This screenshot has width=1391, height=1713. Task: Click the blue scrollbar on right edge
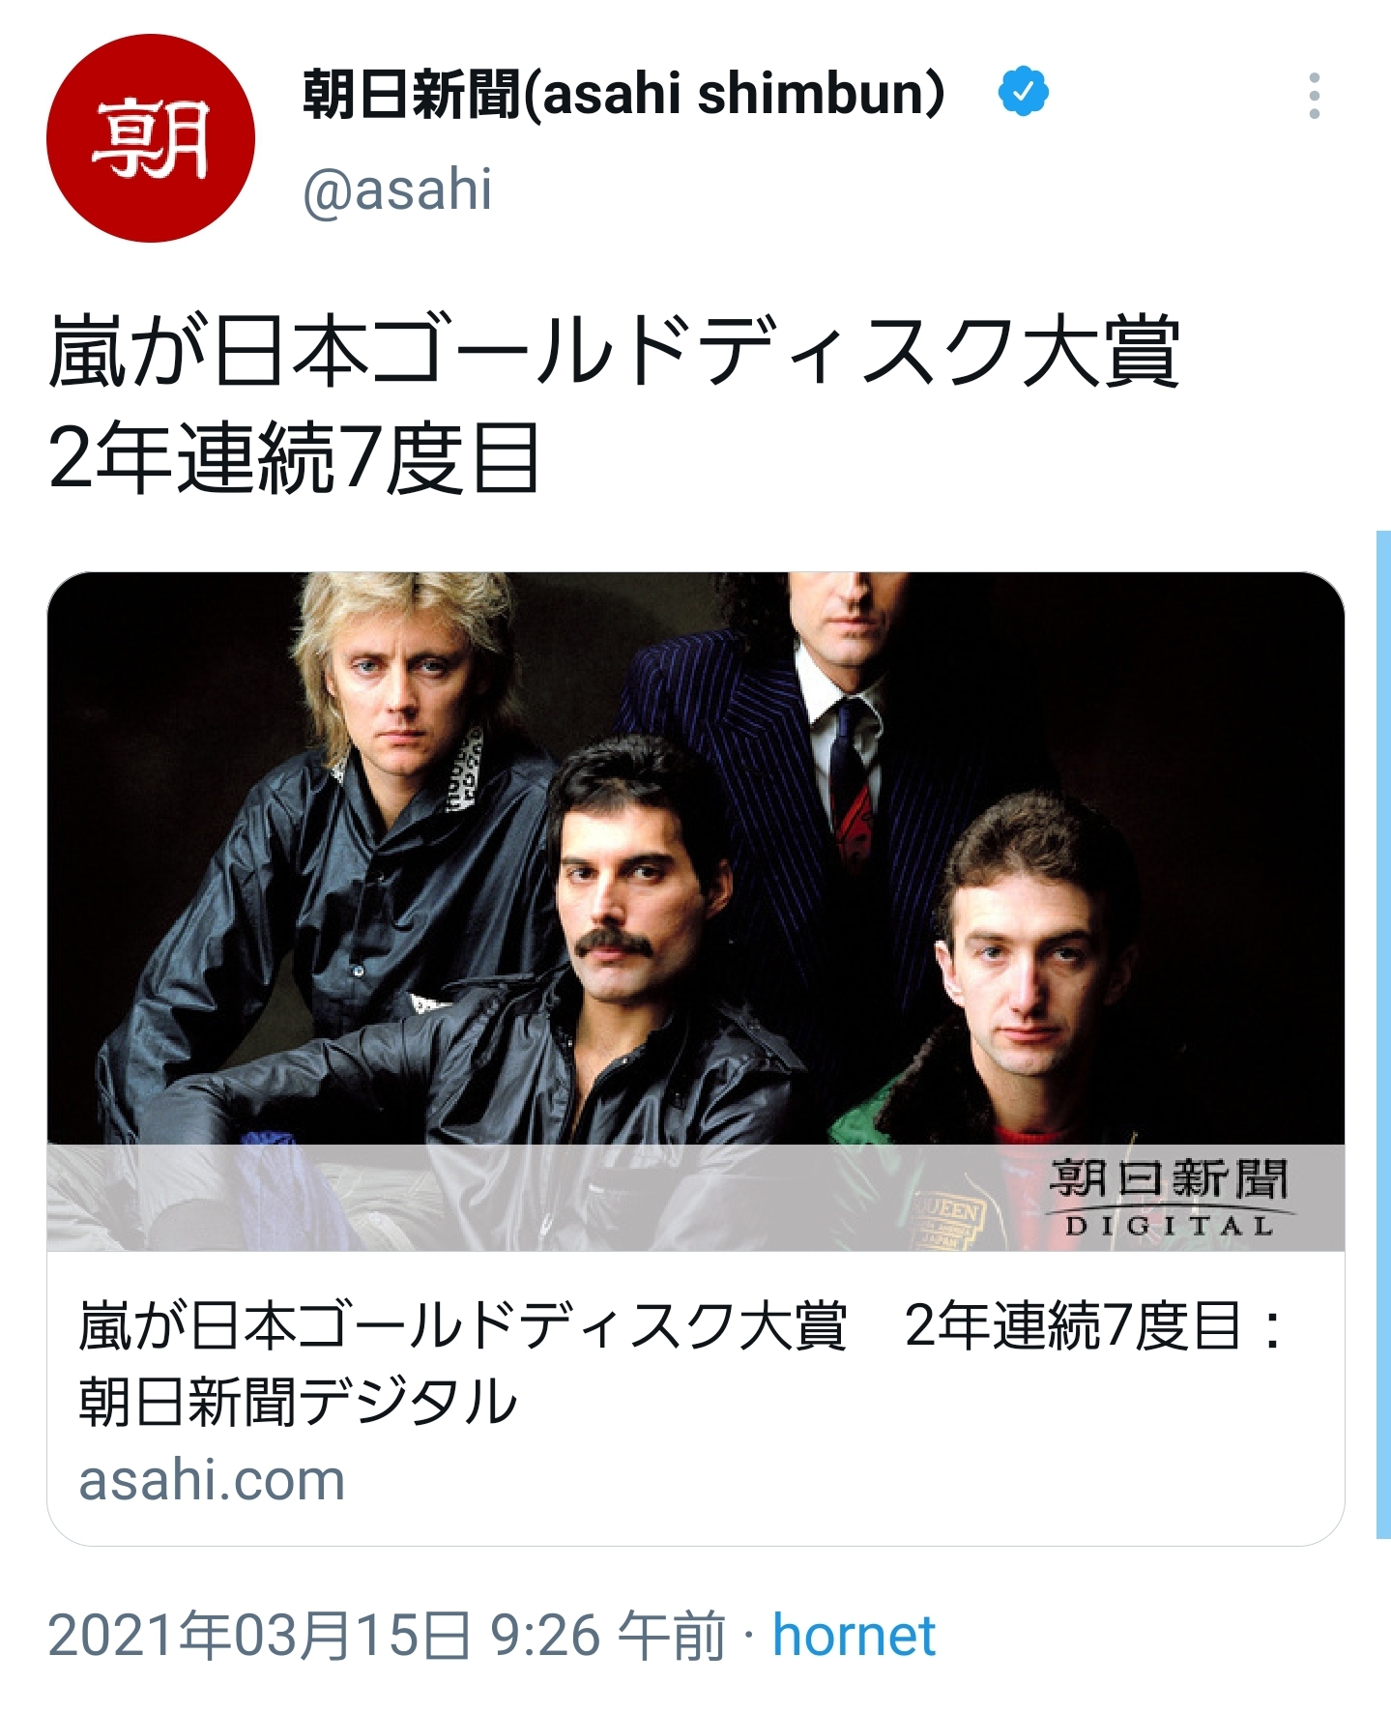(x=1383, y=1033)
